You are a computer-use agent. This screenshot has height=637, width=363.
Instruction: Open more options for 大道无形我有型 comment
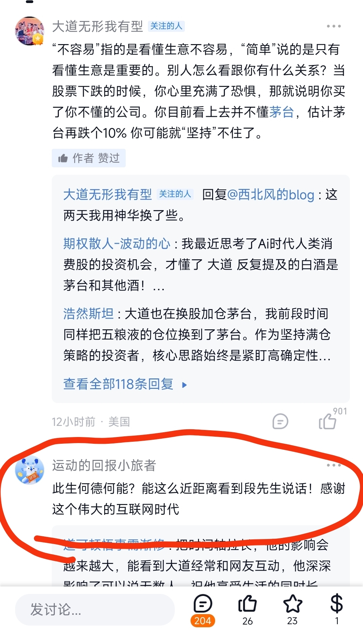(x=334, y=26)
